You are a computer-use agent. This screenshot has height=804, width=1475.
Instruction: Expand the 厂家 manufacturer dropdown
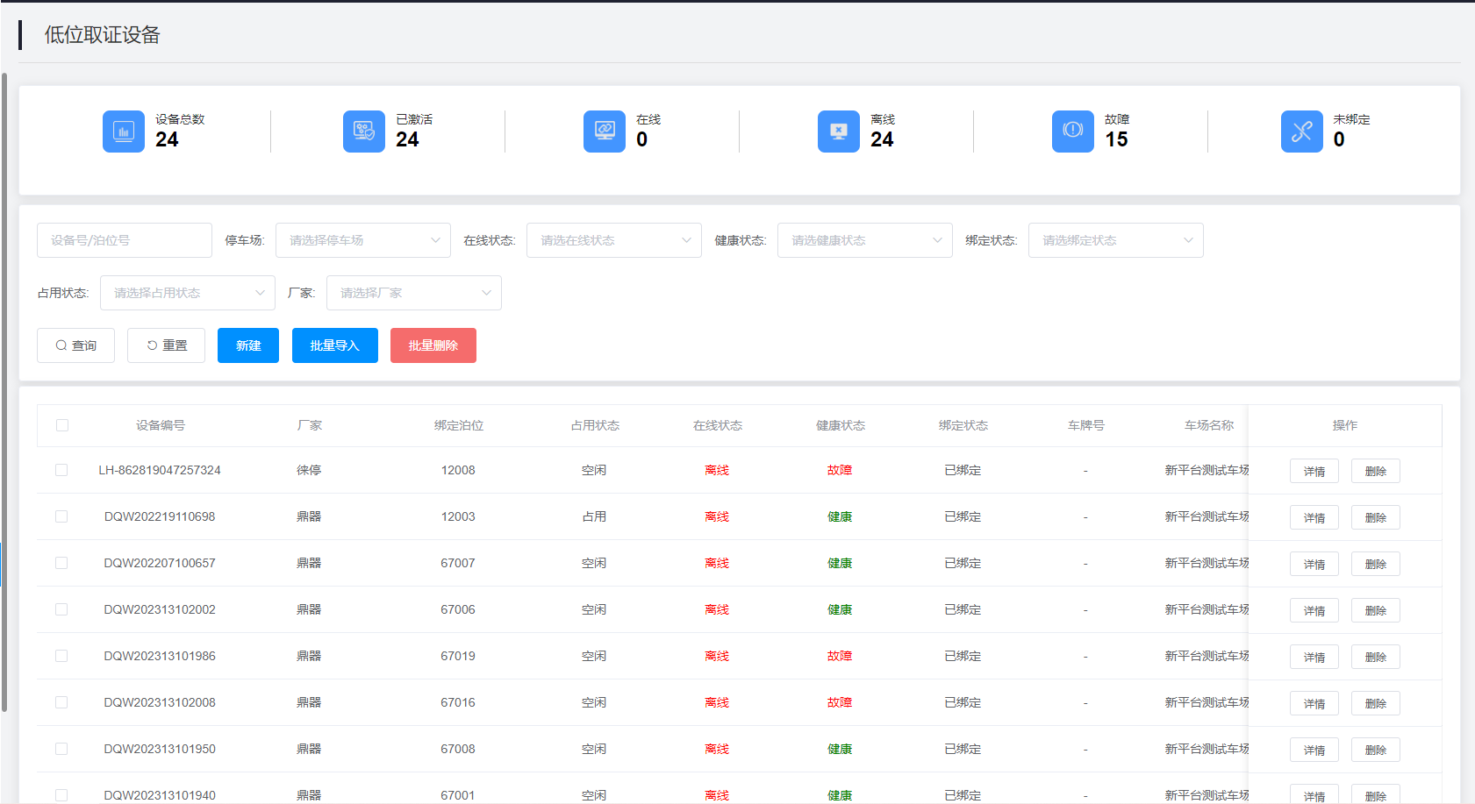point(414,293)
